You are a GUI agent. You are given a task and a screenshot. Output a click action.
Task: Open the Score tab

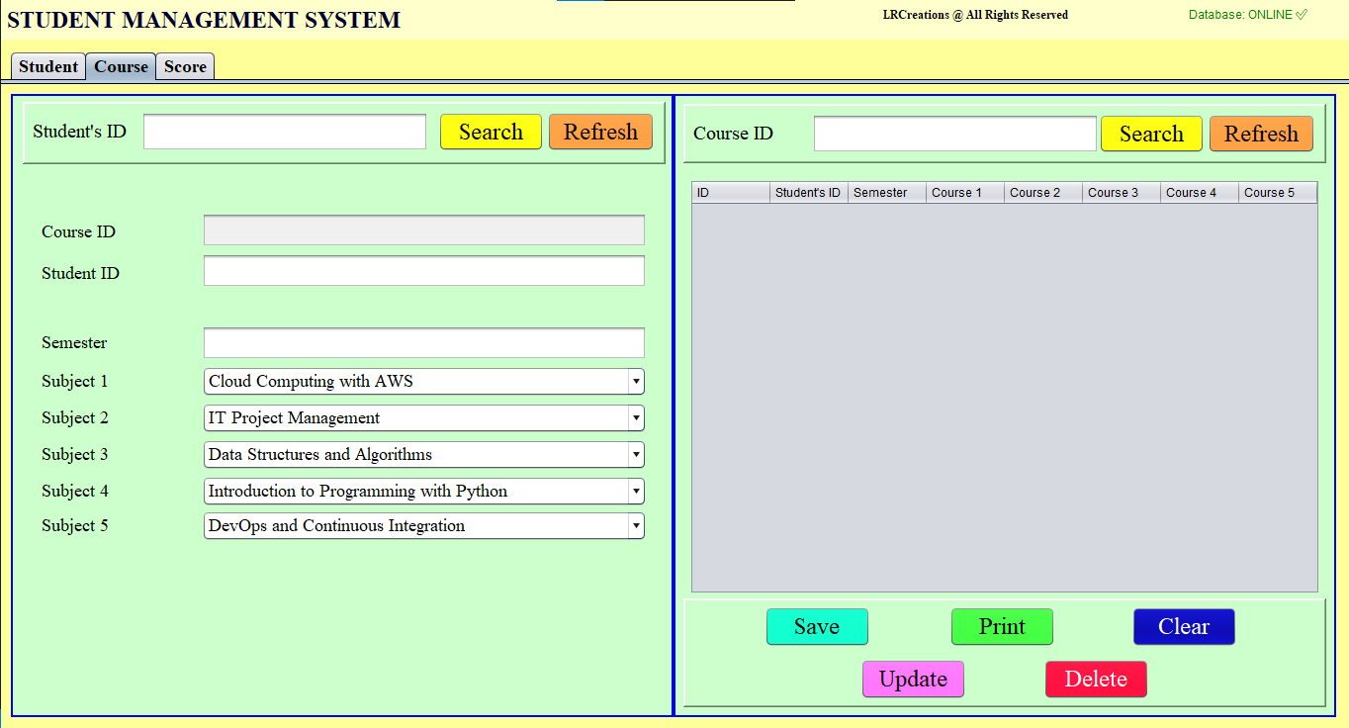(x=185, y=67)
